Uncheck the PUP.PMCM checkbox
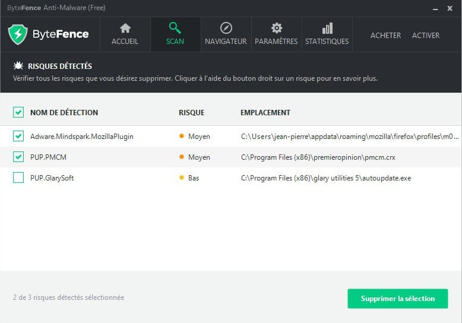Screen dimensions: 462x323 click(18, 157)
